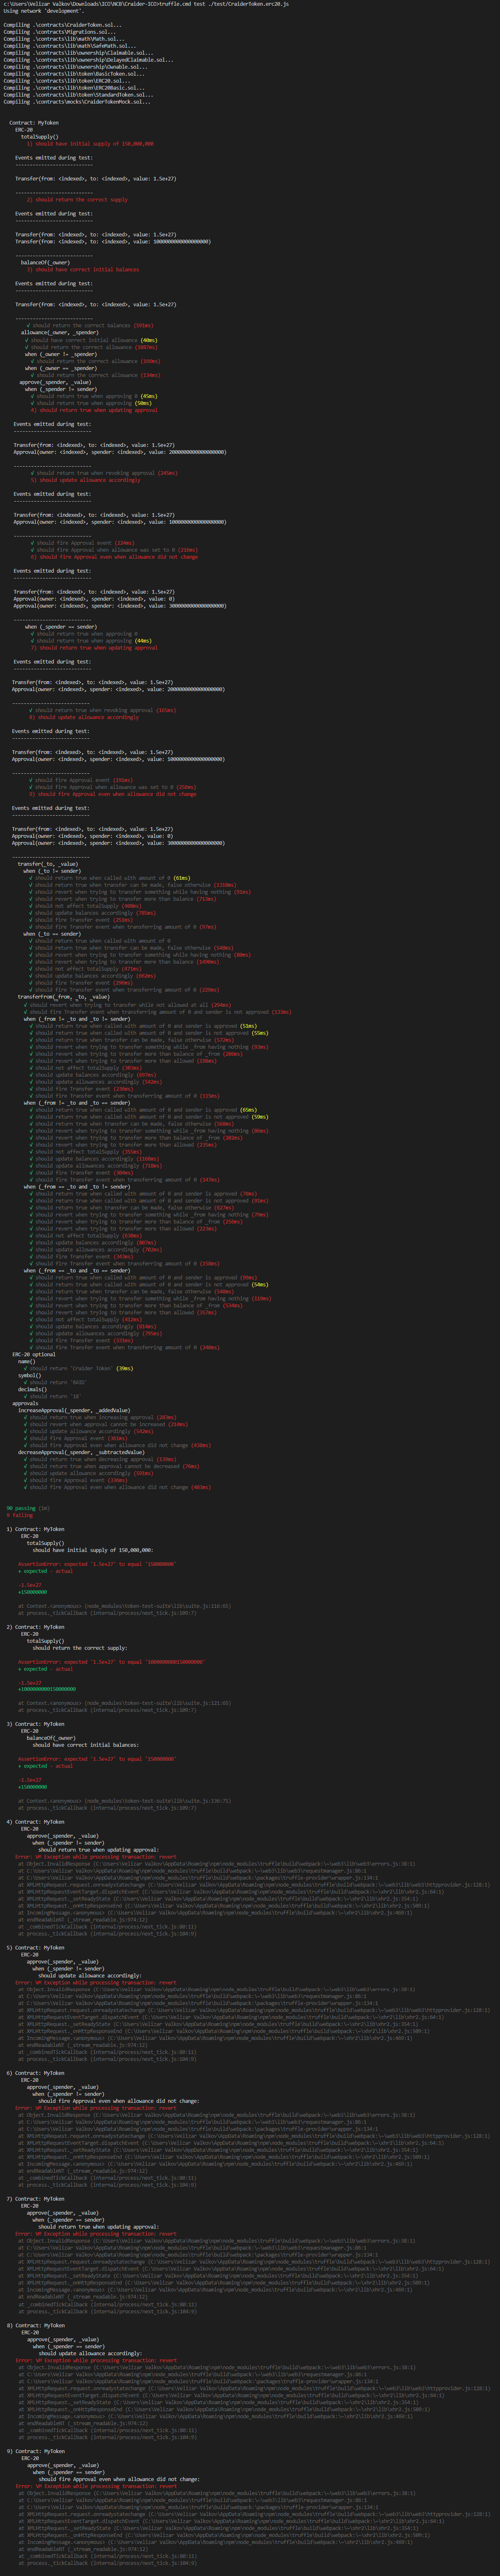Select the Compiling StandardToken.sol line
500x2576 pixels.
(79, 95)
